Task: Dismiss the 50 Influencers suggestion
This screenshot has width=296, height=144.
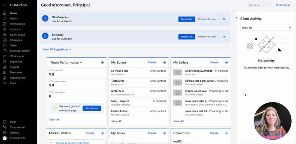Action: click(x=224, y=19)
